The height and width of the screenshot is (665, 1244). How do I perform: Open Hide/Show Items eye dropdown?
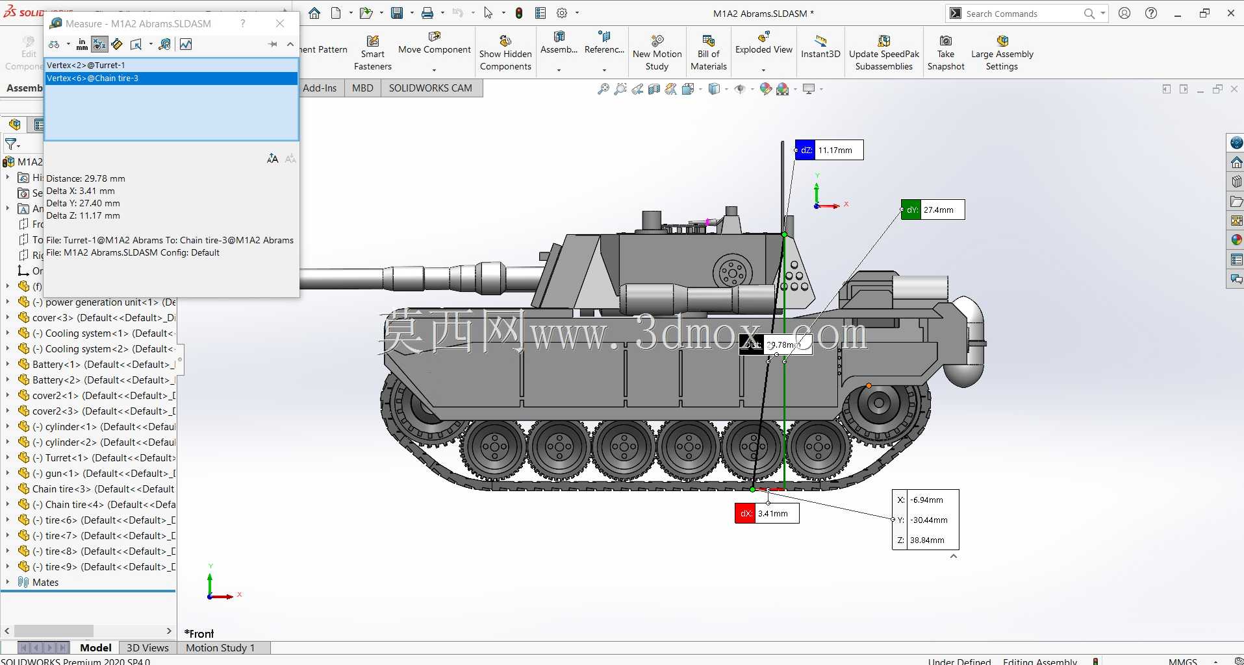pos(752,89)
